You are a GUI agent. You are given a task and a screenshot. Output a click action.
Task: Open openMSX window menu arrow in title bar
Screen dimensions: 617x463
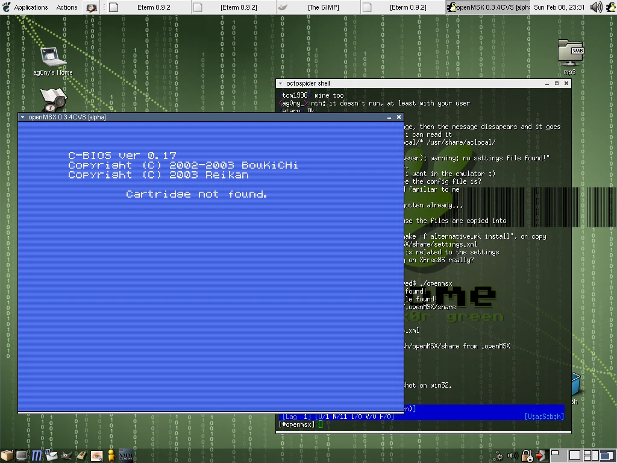click(x=22, y=117)
